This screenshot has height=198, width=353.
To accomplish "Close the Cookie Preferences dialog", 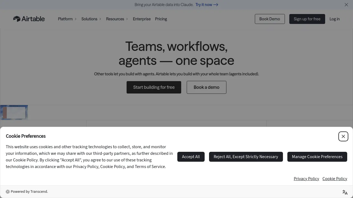I will [343, 136].
